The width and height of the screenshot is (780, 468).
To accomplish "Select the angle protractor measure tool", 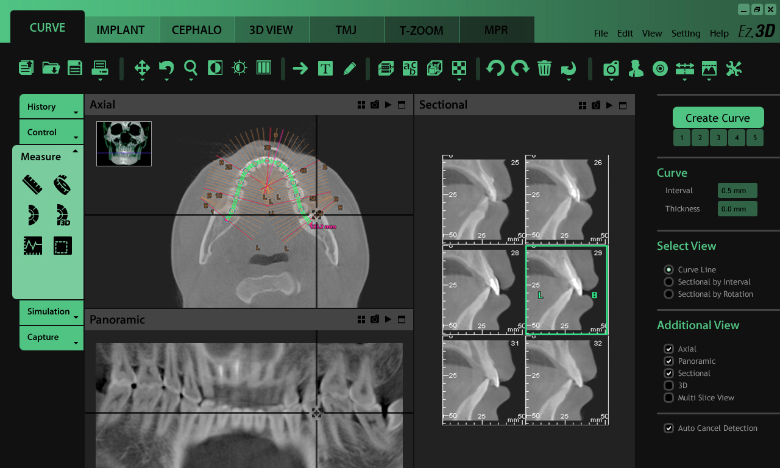I will point(32,214).
